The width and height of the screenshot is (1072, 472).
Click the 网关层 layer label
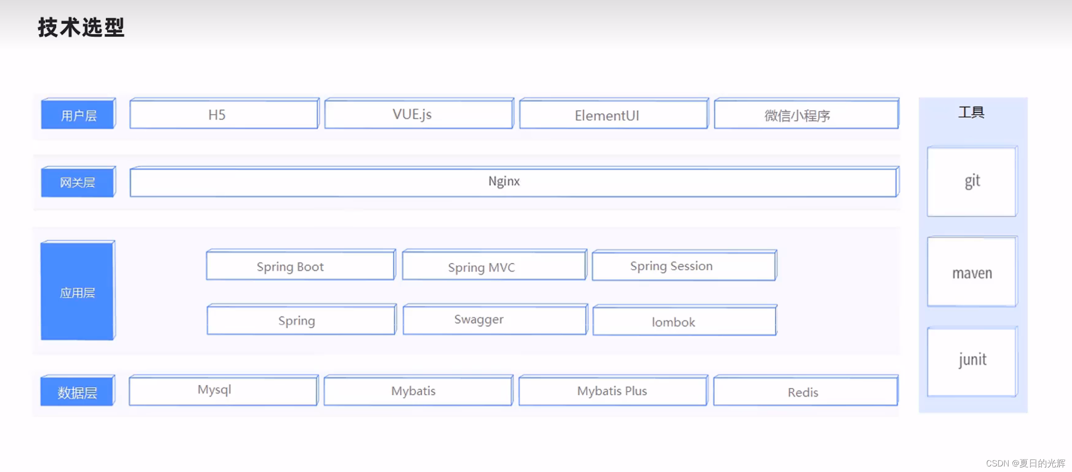pyautogui.click(x=78, y=182)
